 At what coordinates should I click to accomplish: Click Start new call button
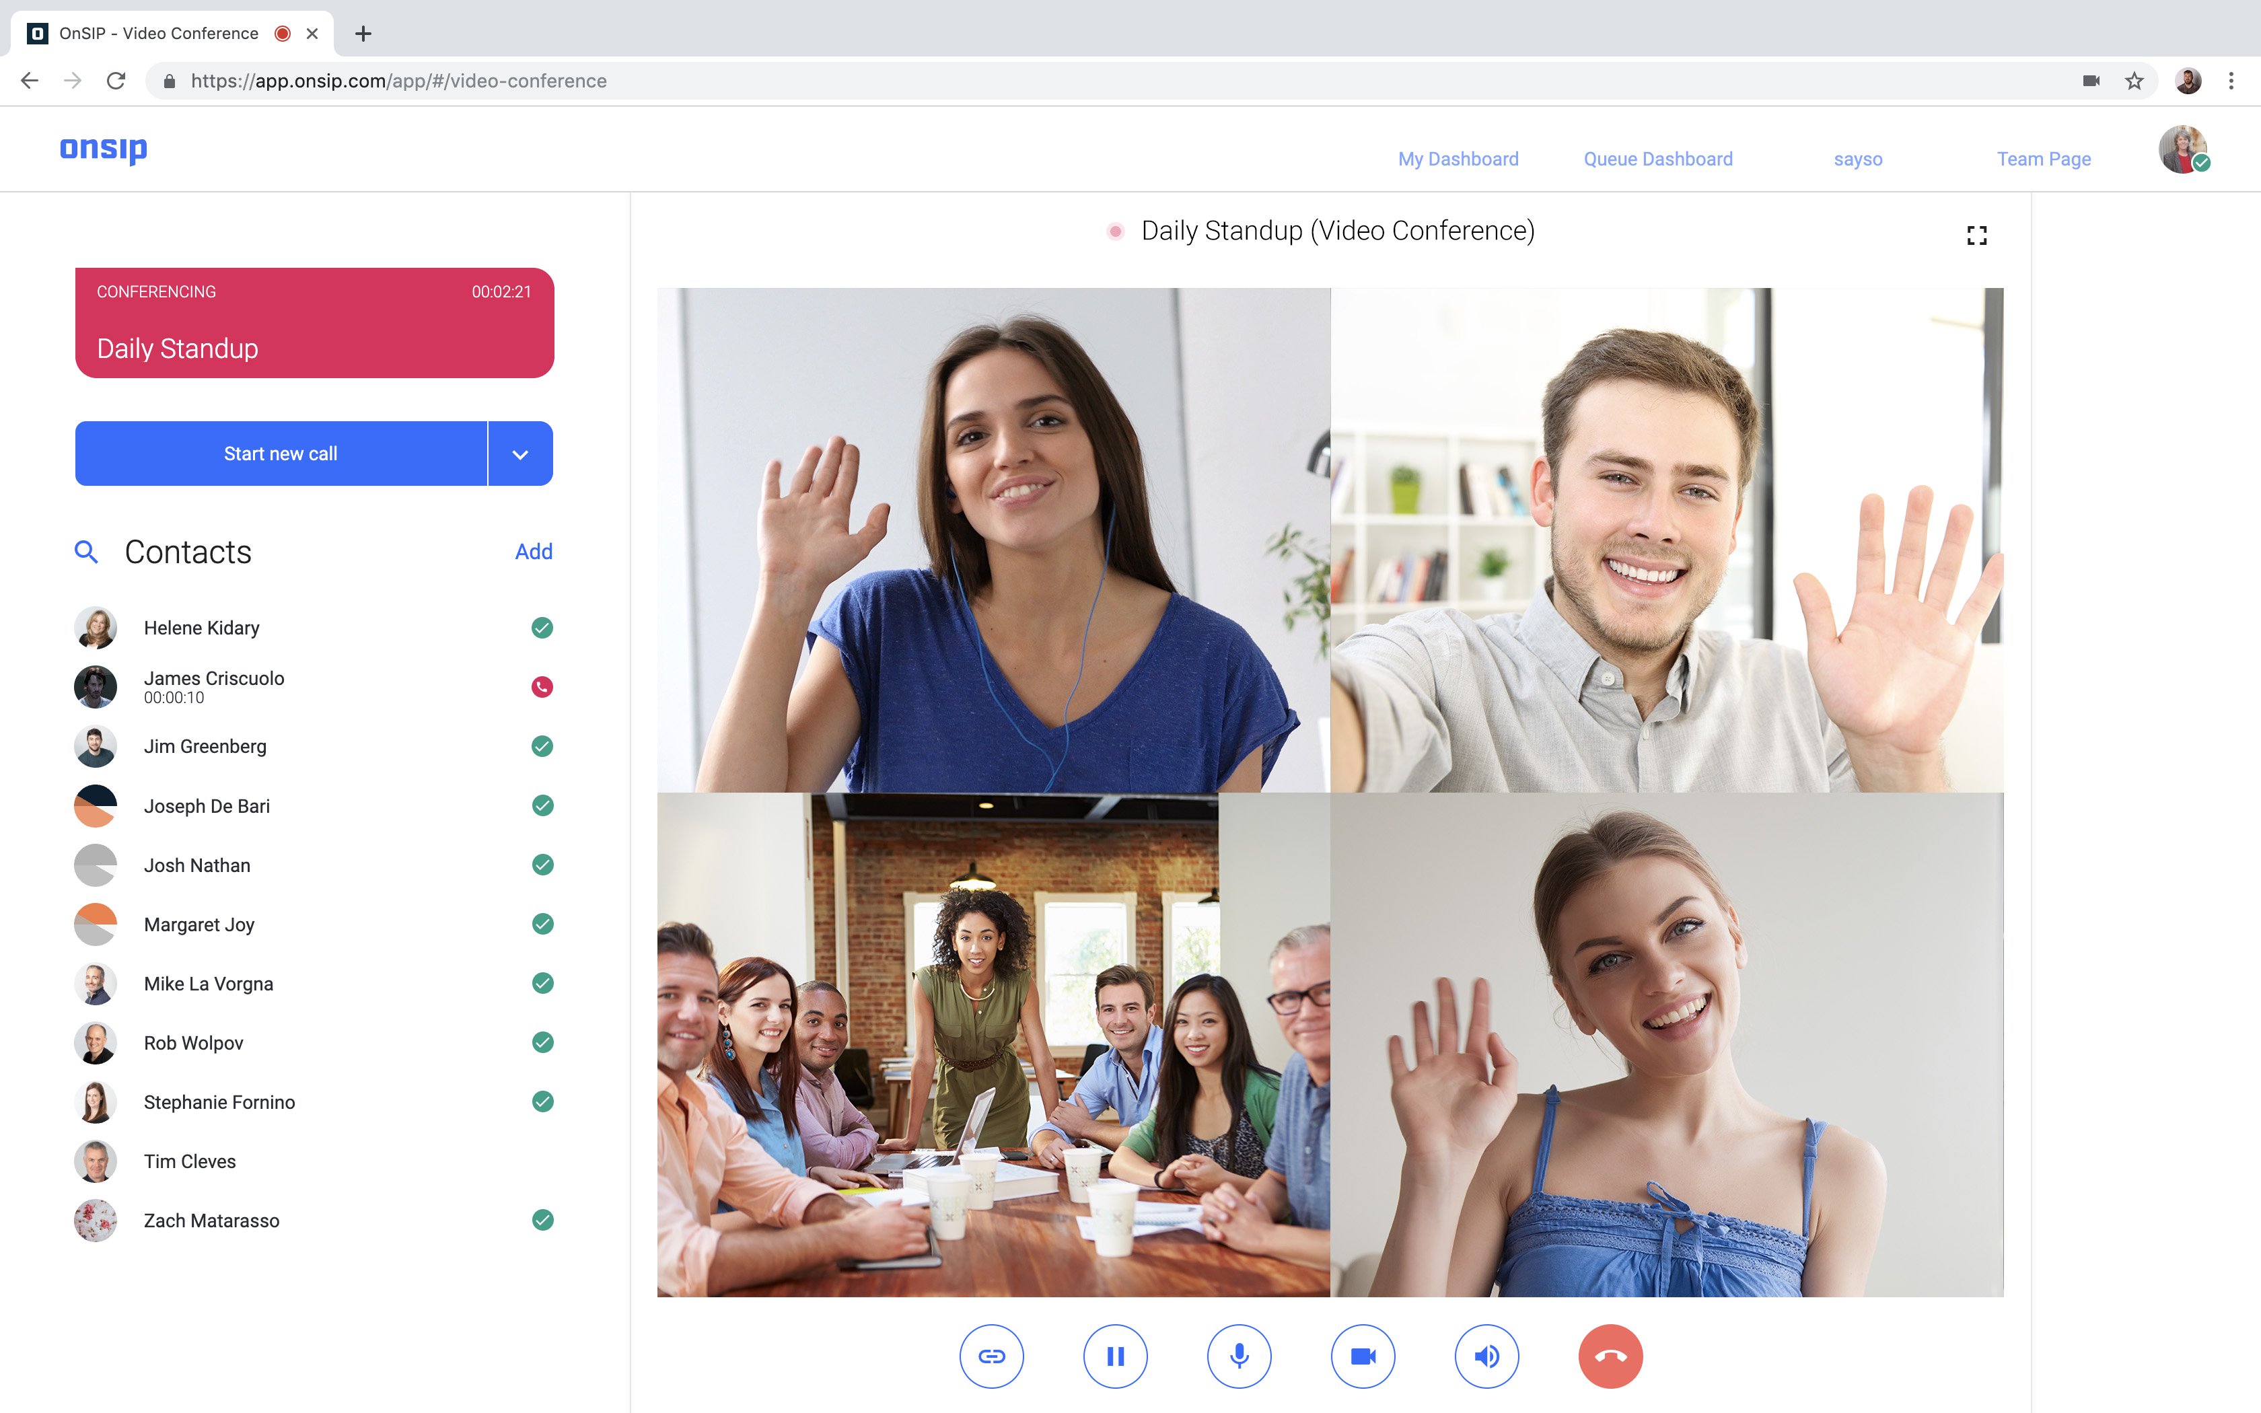(x=280, y=454)
